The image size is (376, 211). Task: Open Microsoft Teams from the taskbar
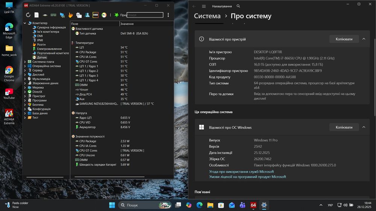[243, 205]
